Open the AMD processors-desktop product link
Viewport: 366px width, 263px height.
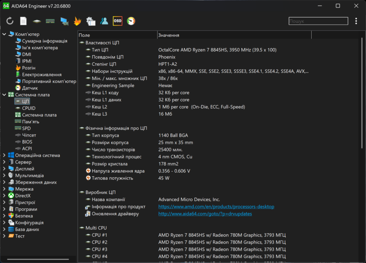pyautogui.click(x=216, y=207)
